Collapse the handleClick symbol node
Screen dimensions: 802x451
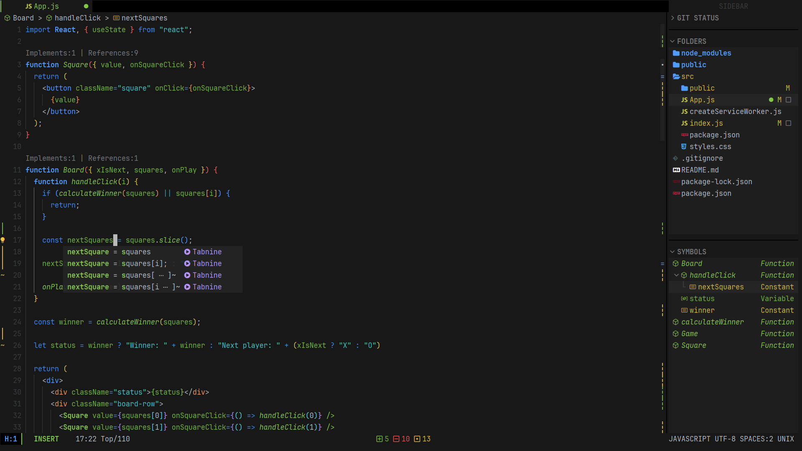pos(676,275)
